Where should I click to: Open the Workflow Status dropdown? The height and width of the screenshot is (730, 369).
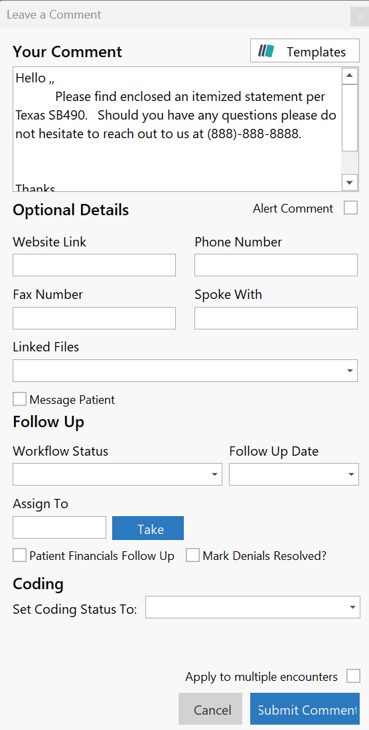pos(117,474)
